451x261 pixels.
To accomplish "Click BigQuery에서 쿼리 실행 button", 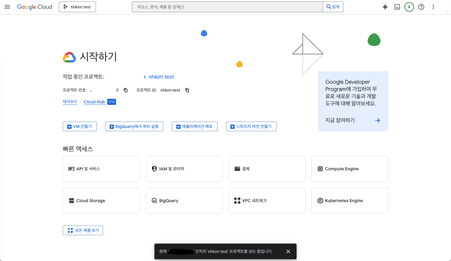I will [x=134, y=127].
